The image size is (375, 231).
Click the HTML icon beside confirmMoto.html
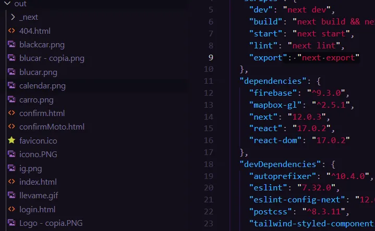coord(11,126)
